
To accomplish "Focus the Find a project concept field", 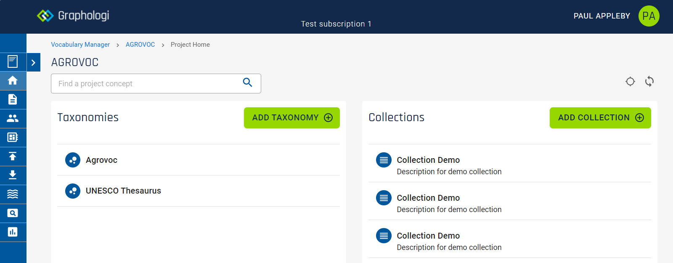I will click(x=156, y=83).
